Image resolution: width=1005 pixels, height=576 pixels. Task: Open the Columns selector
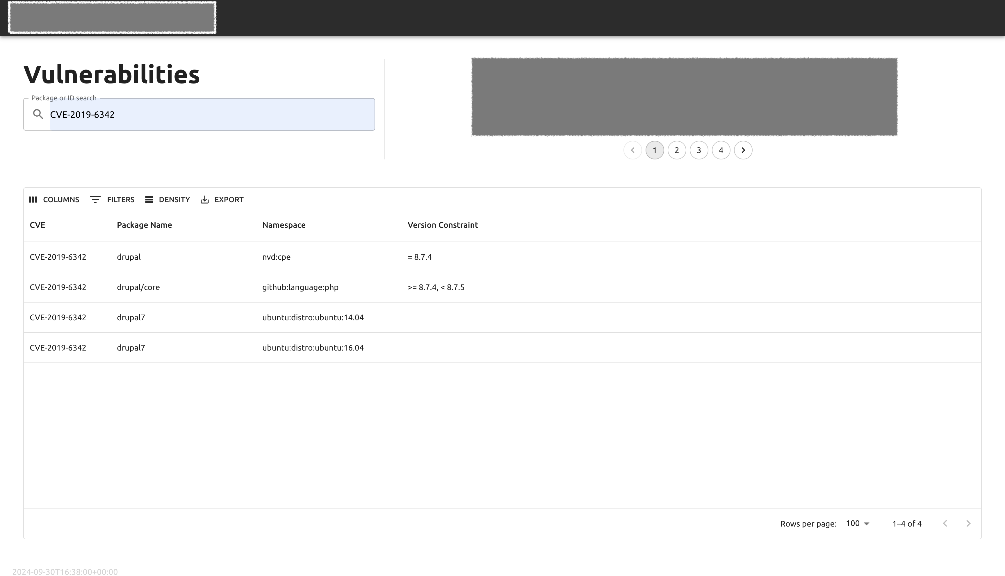(x=54, y=199)
